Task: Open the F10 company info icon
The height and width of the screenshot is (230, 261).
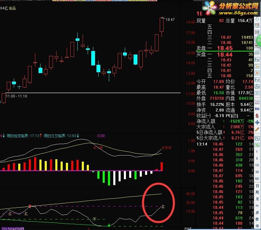Action: (257, 60)
